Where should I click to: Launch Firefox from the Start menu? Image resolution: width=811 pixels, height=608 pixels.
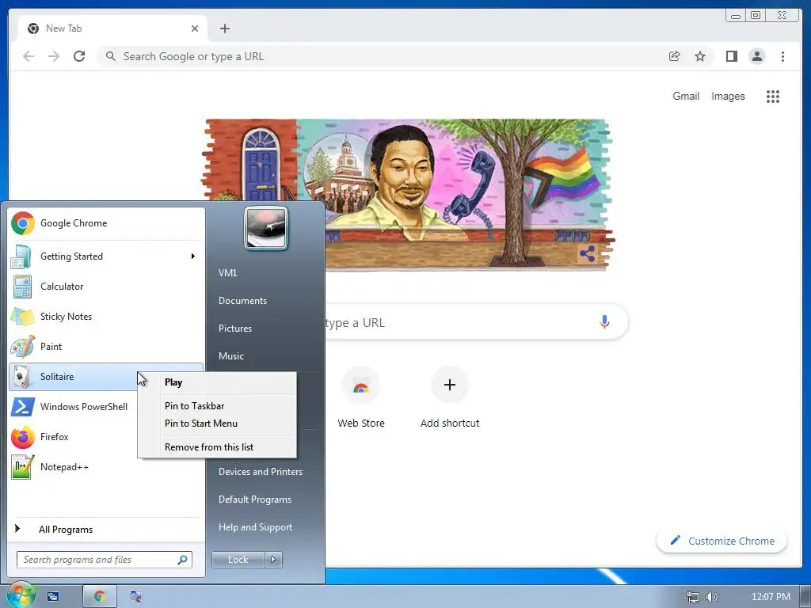click(72, 437)
